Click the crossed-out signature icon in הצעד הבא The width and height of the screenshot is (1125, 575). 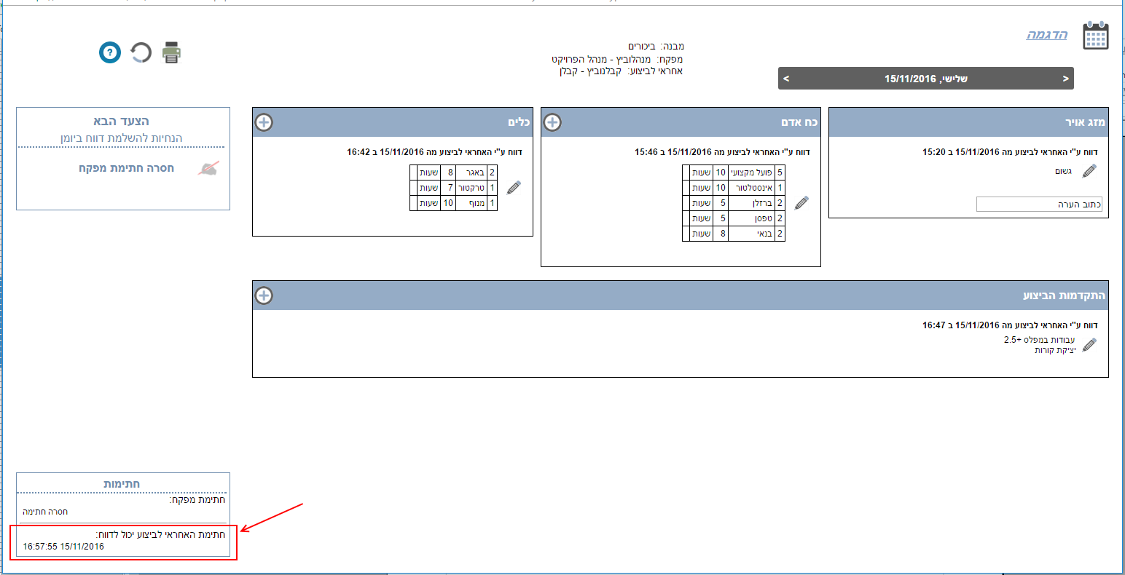click(x=208, y=169)
